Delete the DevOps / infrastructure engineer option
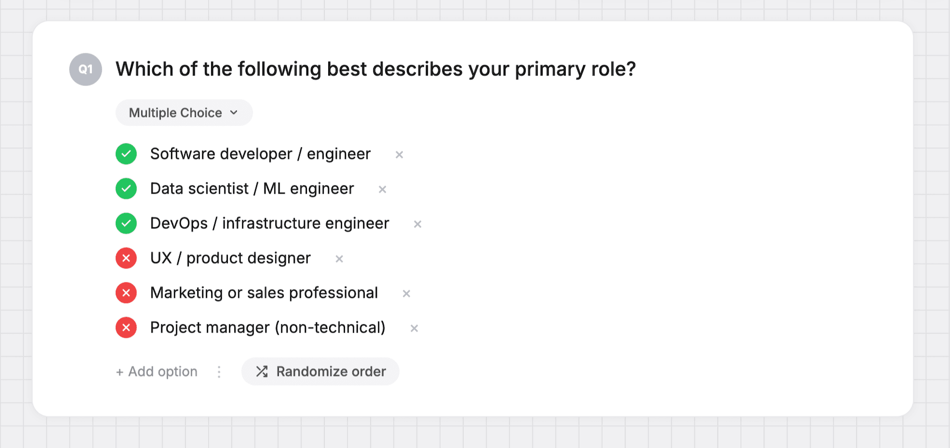Screen dimensions: 950x448 pyautogui.click(x=418, y=224)
